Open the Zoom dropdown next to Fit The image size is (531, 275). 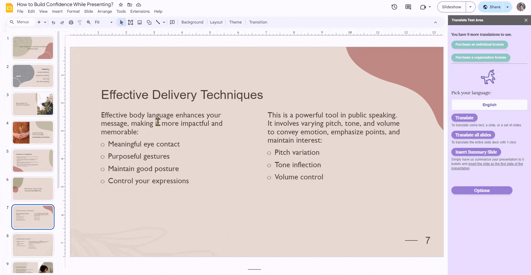(111, 22)
